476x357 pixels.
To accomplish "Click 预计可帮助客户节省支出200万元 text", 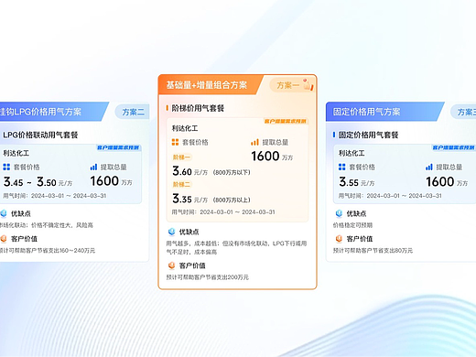I will [208, 277].
